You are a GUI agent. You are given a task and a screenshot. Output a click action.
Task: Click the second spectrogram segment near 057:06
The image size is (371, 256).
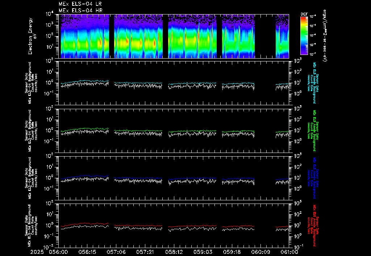[x=138, y=36]
